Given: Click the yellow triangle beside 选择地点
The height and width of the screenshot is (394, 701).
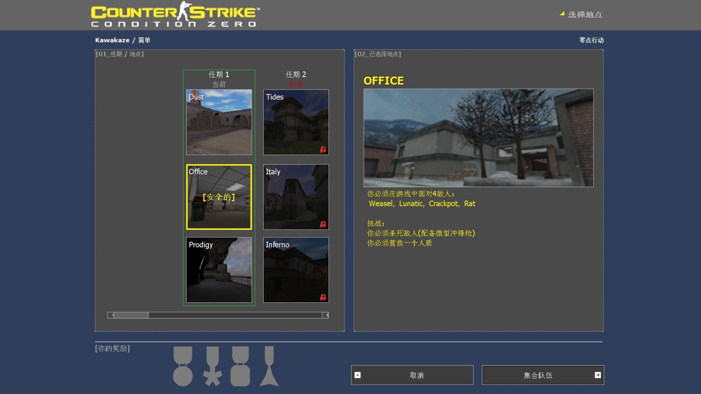Looking at the screenshot, I should [562, 14].
